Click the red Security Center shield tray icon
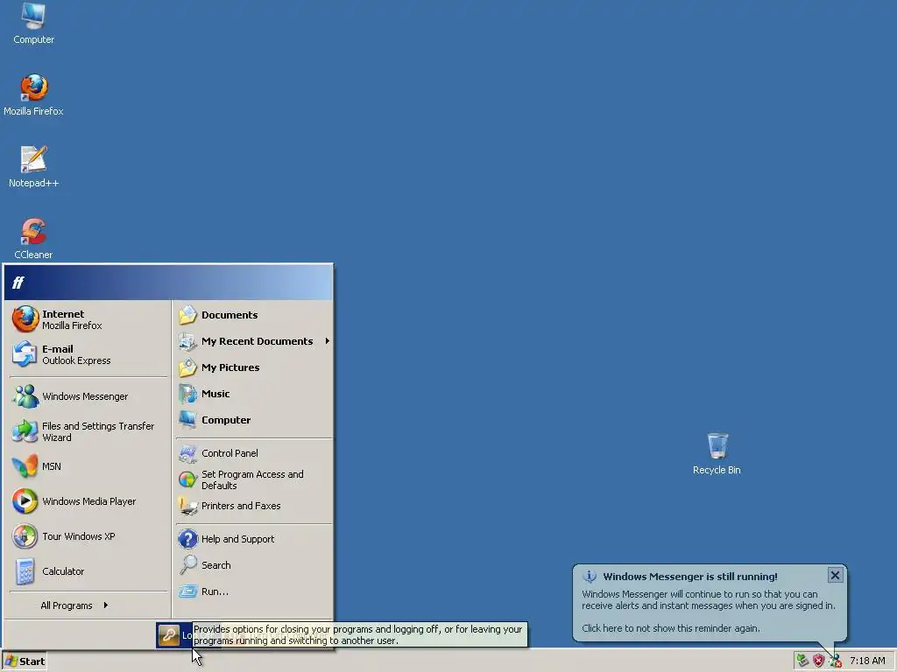 pos(819,661)
